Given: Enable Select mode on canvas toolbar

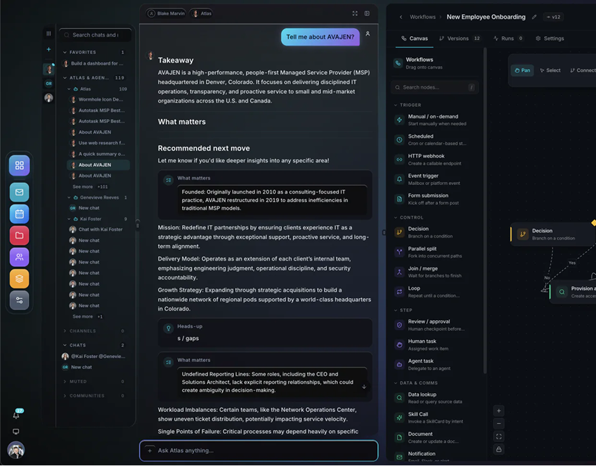Looking at the screenshot, I should pyautogui.click(x=550, y=70).
